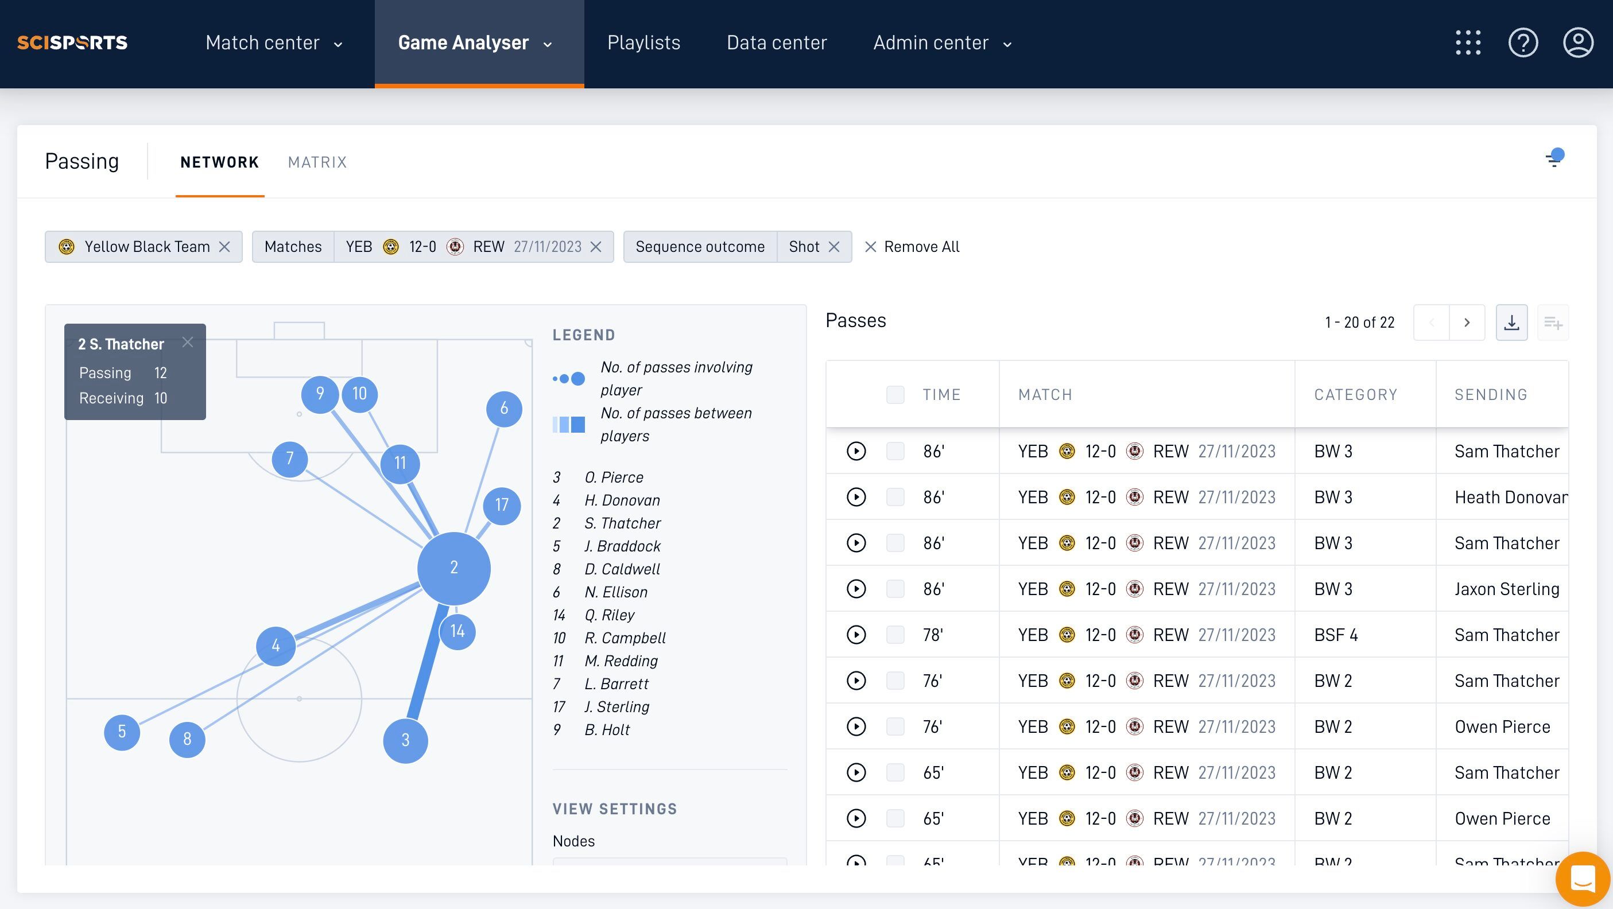
Task: Sort by the MATCH column header
Action: click(x=1045, y=394)
